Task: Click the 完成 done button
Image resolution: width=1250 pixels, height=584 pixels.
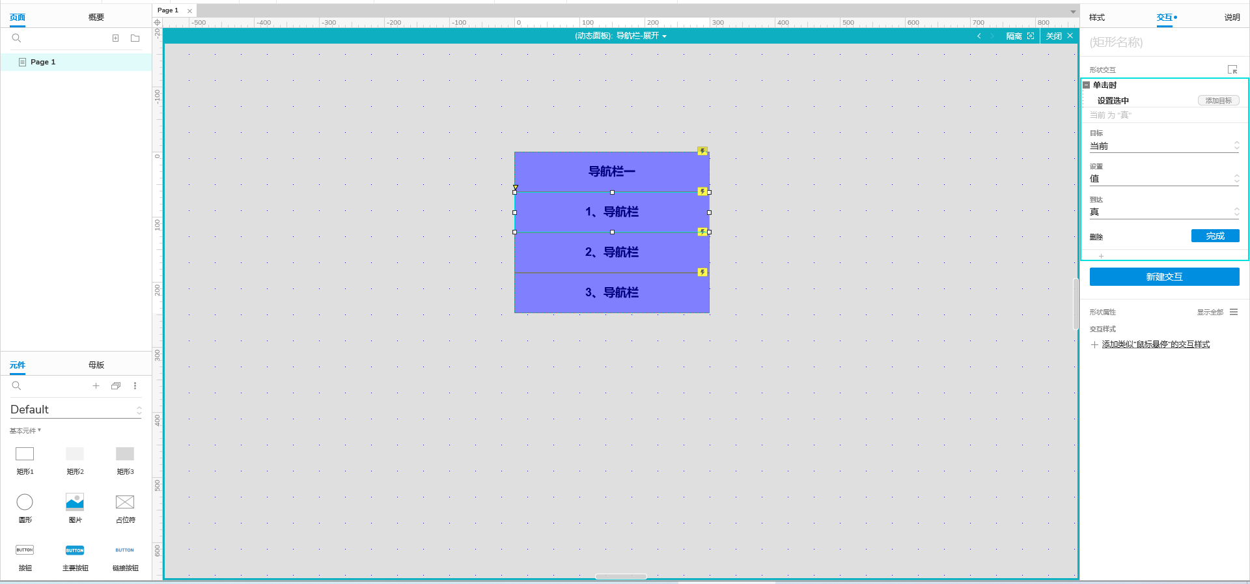Action: pos(1215,236)
